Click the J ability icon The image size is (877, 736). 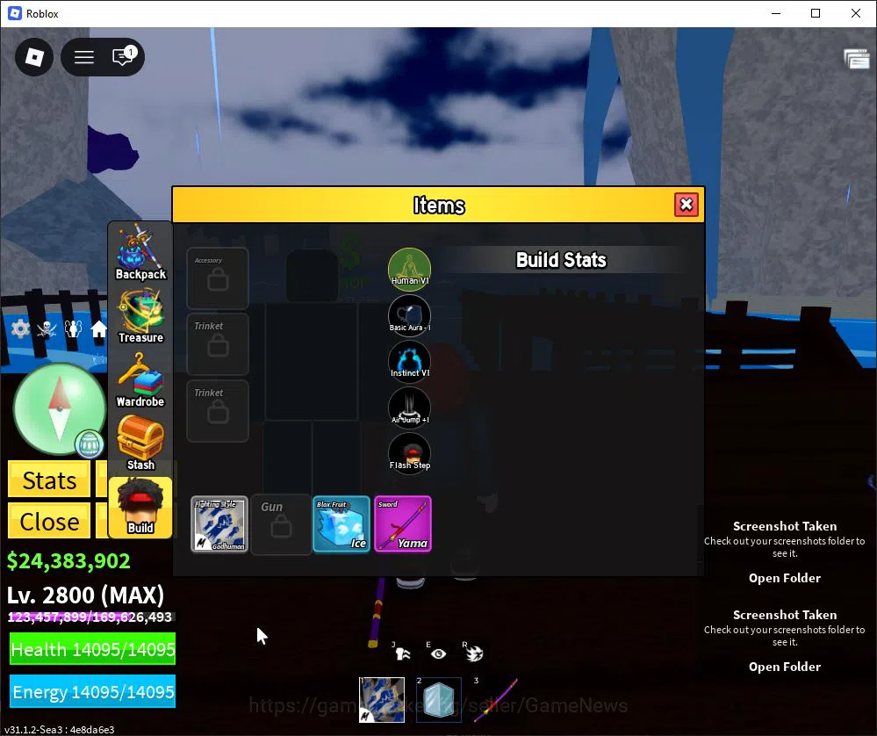tap(401, 653)
